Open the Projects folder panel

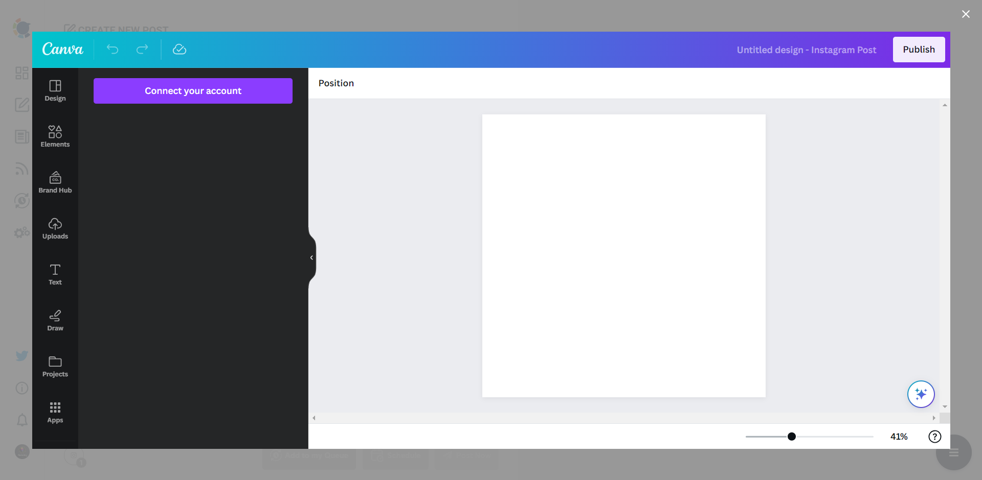[x=55, y=366]
